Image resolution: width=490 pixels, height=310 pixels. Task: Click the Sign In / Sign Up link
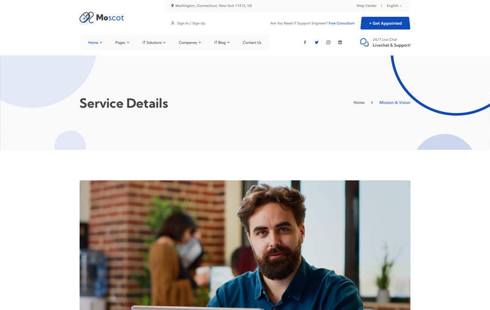tap(191, 23)
